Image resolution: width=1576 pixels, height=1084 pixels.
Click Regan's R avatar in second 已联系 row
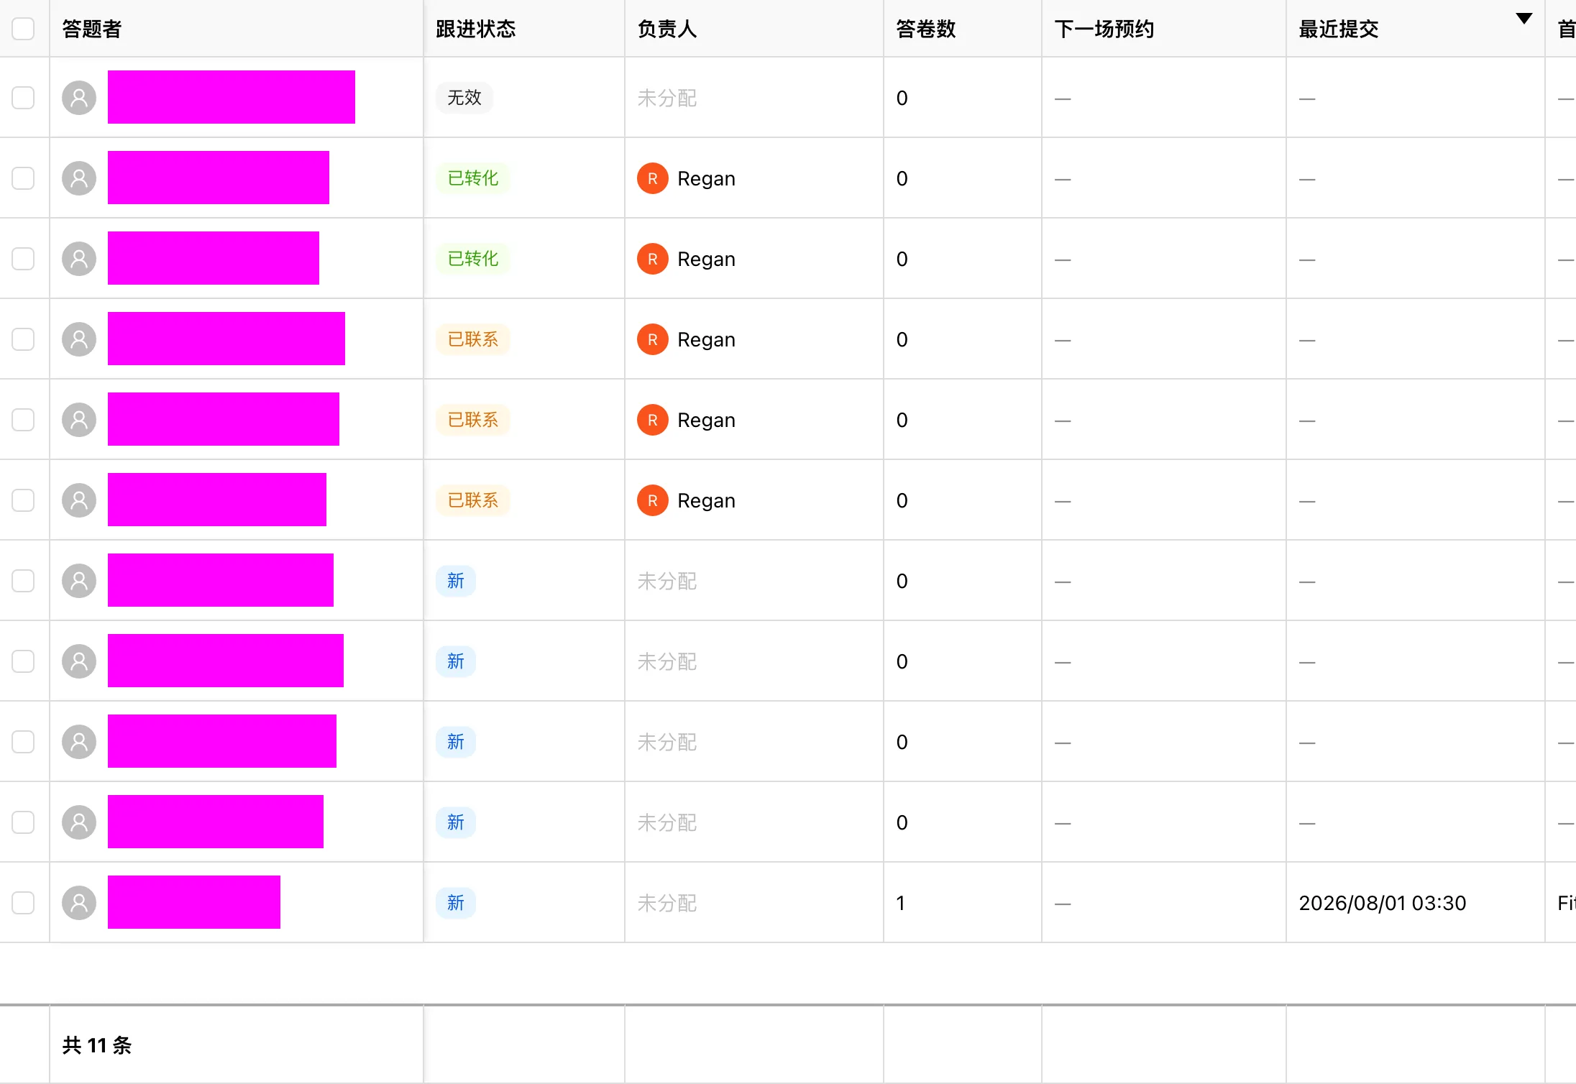[653, 420]
